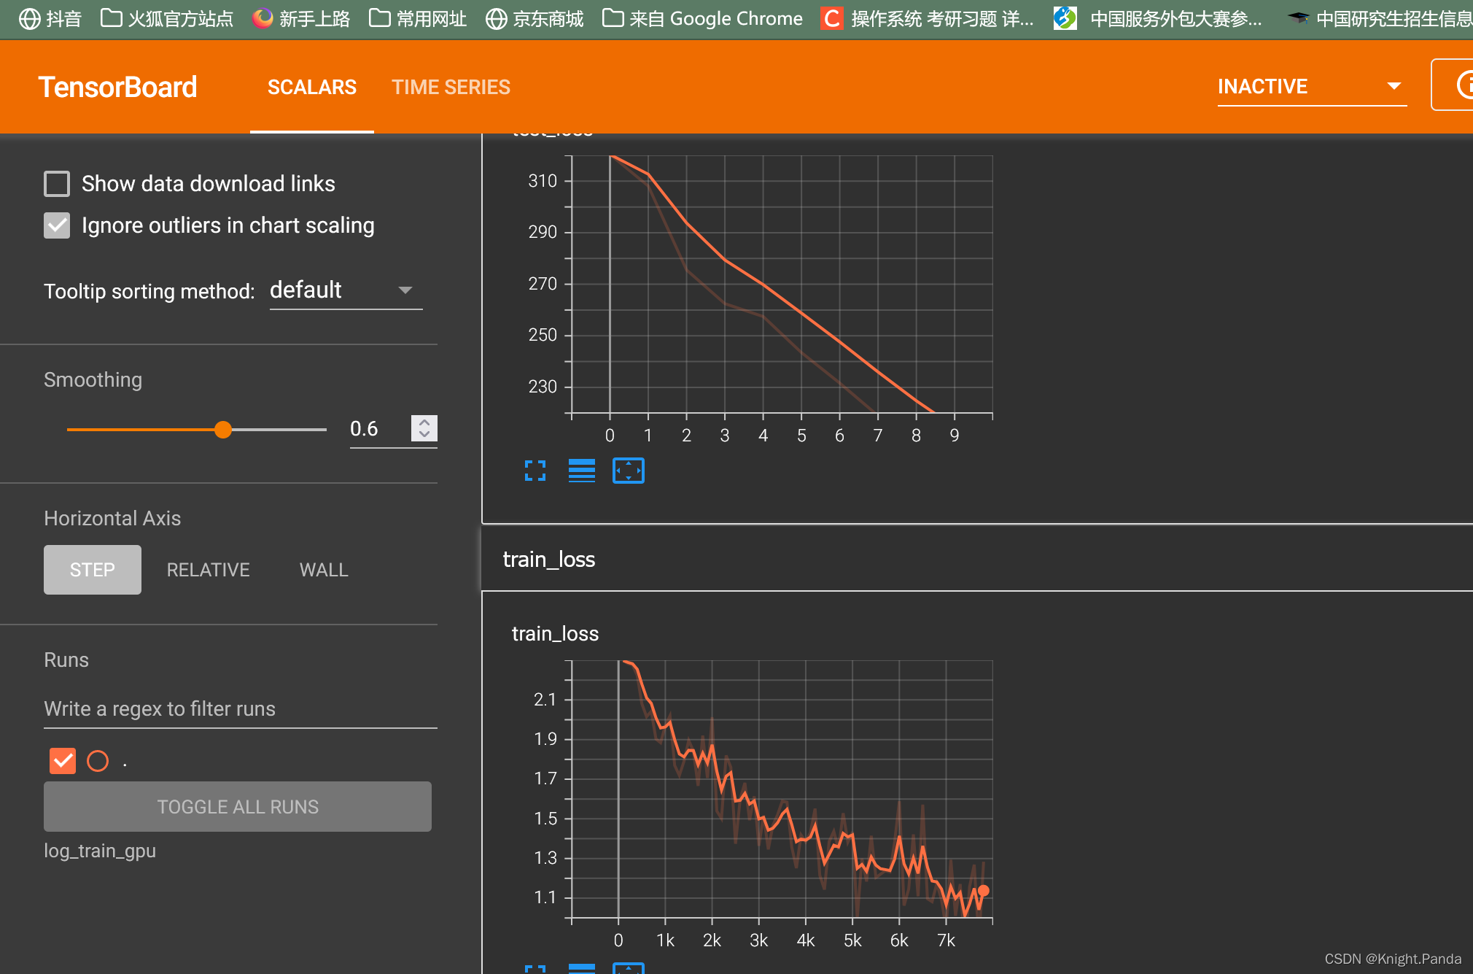The width and height of the screenshot is (1473, 974).
Task: Expand the test_loss chart to full size
Action: [535, 471]
